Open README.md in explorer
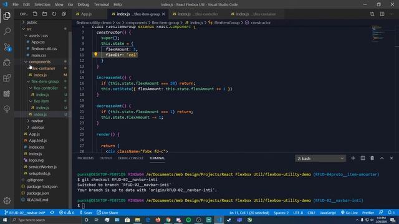This screenshot has width=399, height=224. point(37,200)
